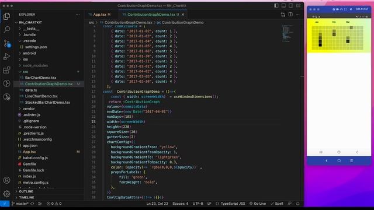Open babel.config.js file
The height and width of the screenshot is (210, 374).
click(x=35, y=158)
